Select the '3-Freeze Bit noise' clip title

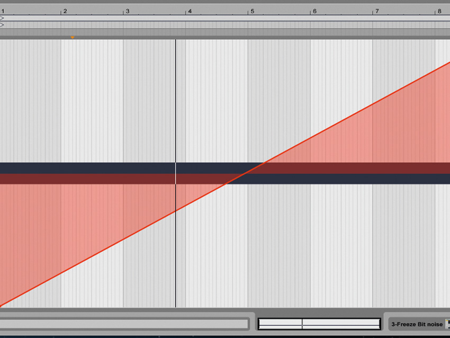[417, 324]
